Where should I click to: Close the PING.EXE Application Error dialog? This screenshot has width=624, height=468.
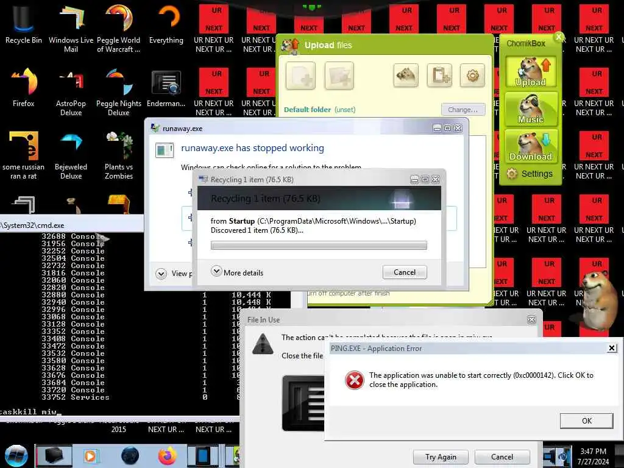click(612, 348)
